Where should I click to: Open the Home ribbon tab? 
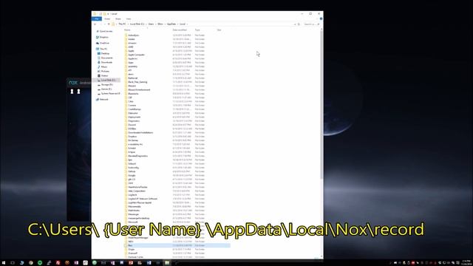(107, 18)
